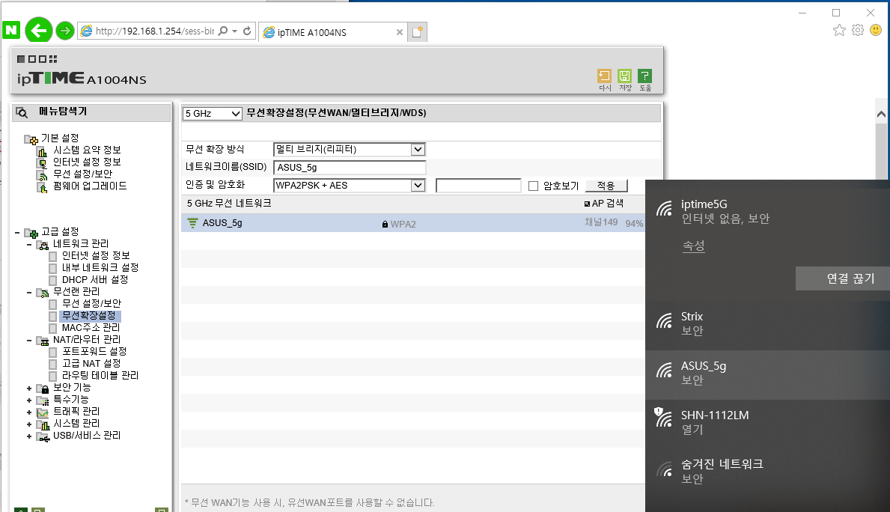
Task: Expand the 특수기능 node
Action: pos(29,400)
